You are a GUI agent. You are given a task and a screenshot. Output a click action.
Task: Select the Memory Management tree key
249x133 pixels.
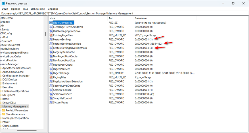tap(15, 107)
